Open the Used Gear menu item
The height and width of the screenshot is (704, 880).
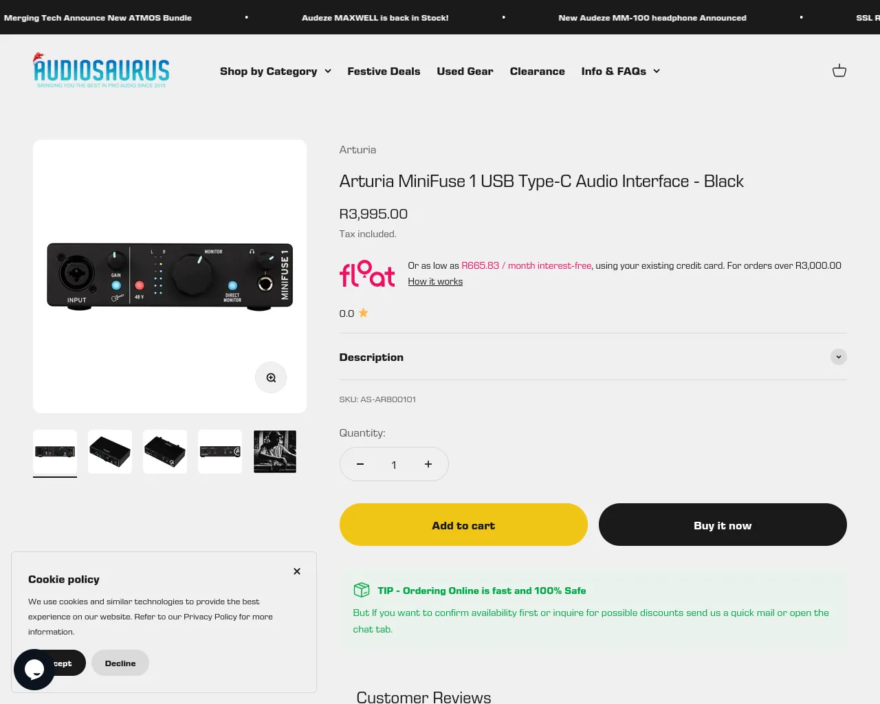click(x=465, y=71)
